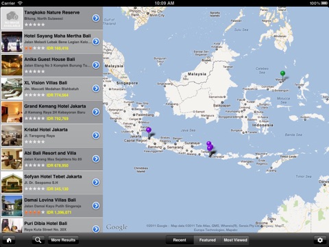
Task: Select XL Vision Villas Bali thumbnail
Action: point(12,89)
